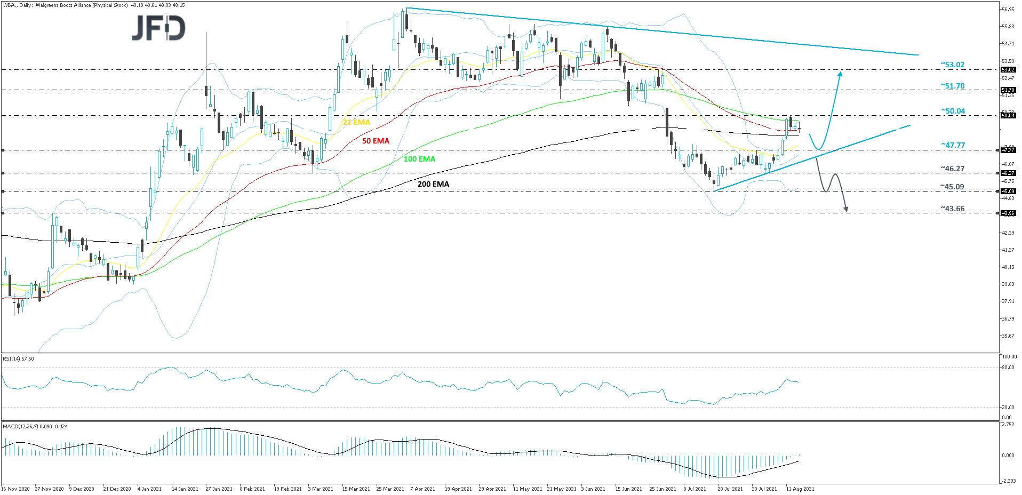Select the 40.15 price axis value

click(1008, 267)
